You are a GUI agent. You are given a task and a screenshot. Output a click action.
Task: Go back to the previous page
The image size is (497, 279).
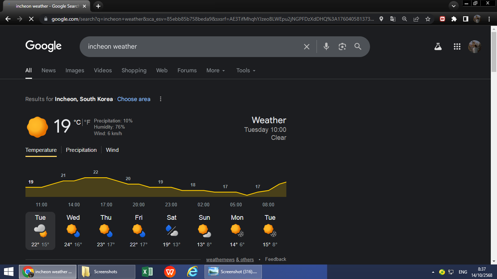8,19
